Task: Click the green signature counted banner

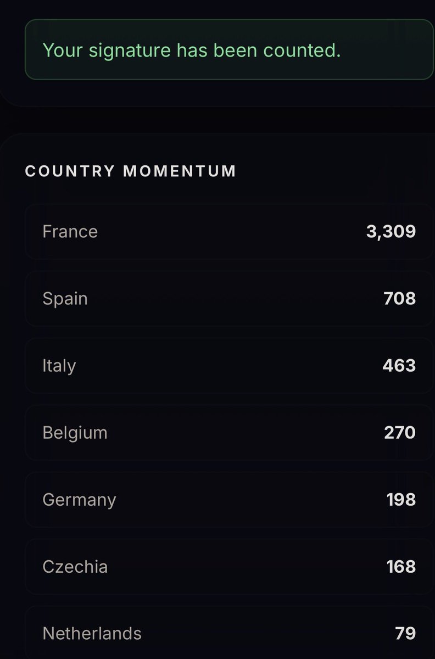Action: coord(229,50)
